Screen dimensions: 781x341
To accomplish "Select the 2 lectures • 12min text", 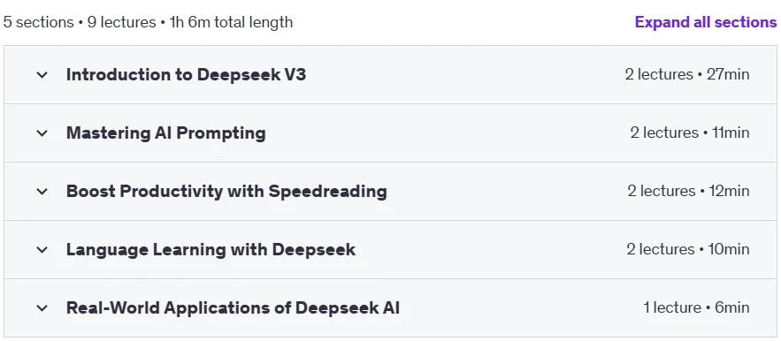I will pyautogui.click(x=688, y=191).
